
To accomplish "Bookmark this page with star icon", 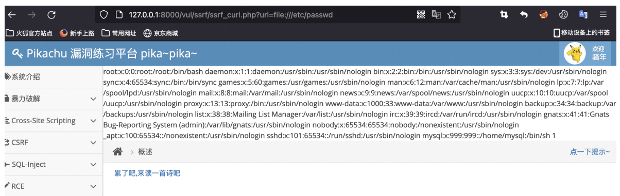I will (x=452, y=14).
